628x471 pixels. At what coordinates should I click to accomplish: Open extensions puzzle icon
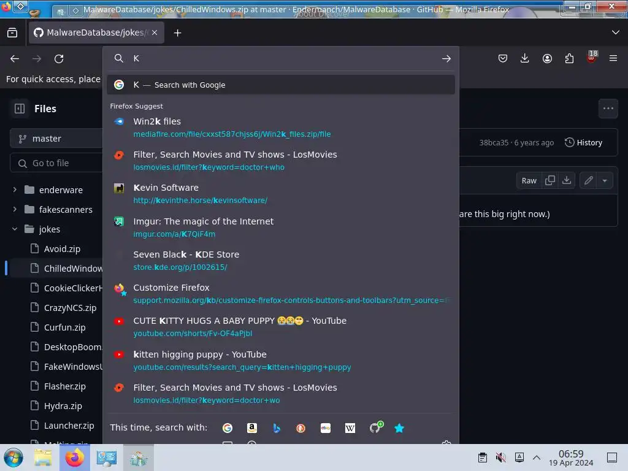(x=569, y=58)
